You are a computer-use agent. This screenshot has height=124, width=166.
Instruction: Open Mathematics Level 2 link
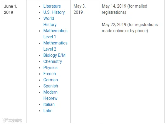pos(55,46)
